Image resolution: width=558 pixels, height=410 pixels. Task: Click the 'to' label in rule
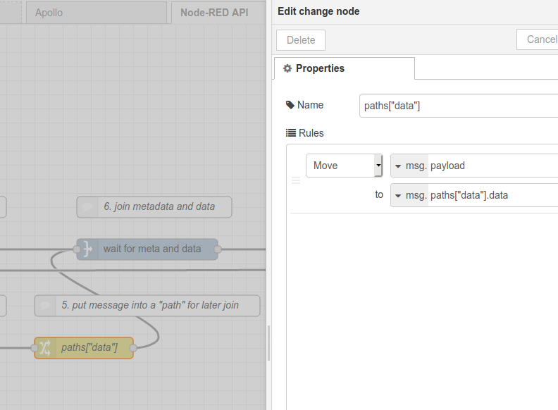click(x=379, y=194)
